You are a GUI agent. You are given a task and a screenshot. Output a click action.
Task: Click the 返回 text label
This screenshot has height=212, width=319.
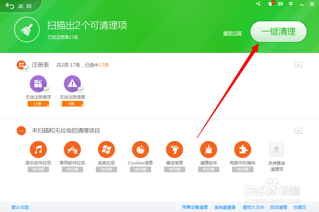tap(24, 6)
